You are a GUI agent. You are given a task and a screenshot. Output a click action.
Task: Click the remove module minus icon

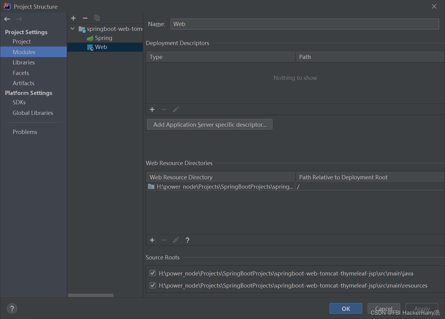(x=85, y=18)
